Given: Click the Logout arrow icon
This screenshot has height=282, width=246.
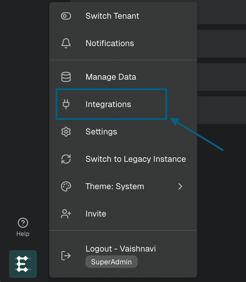Looking at the screenshot, I should (x=66, y=256).
